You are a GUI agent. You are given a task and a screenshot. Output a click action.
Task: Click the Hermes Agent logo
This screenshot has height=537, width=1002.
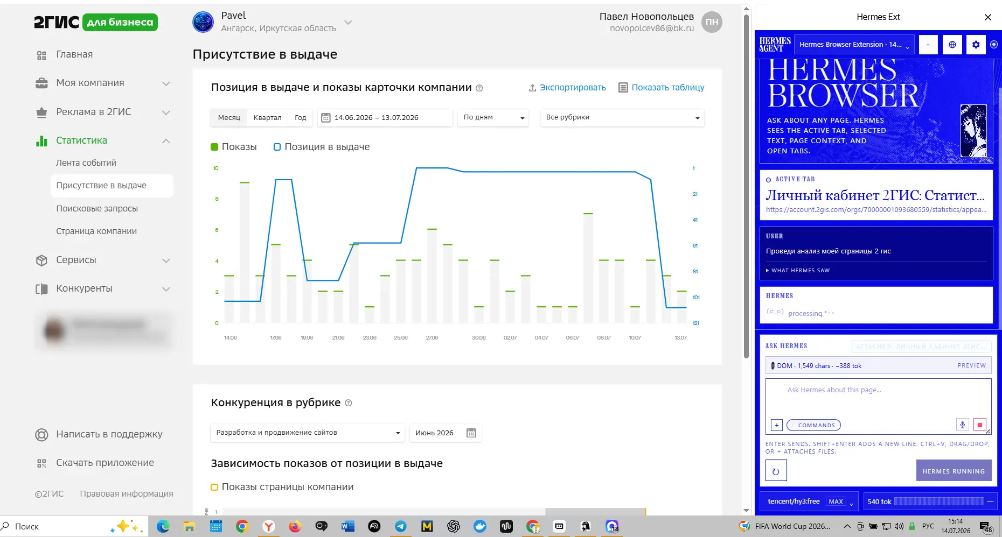coord(775,45)
